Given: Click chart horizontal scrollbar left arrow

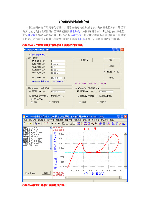Looking at the screenshot, I should pos(66,177).
